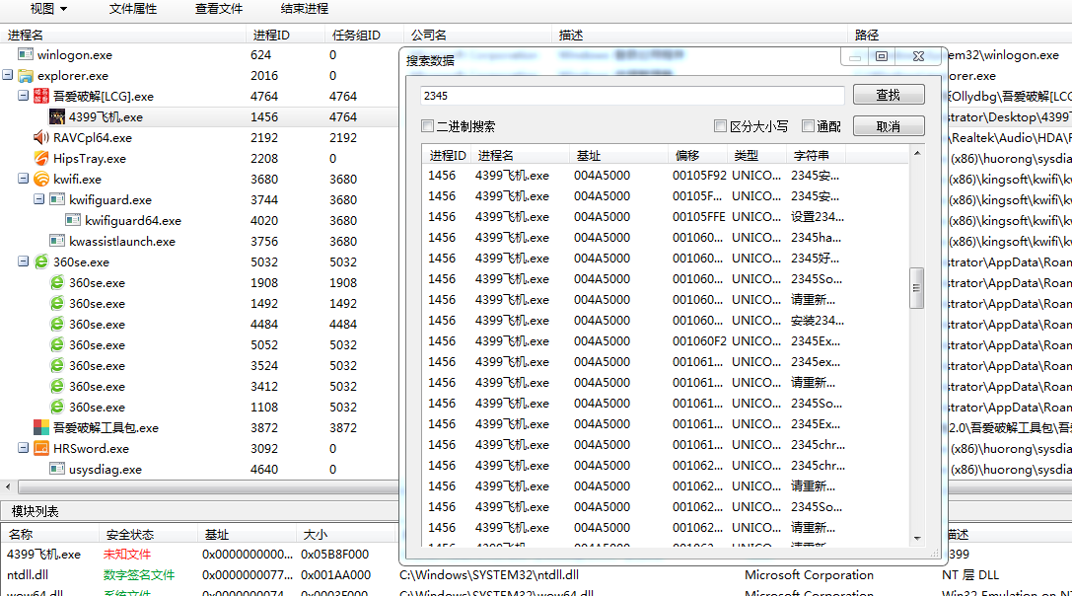Sort by 进程ID column in search results
Screen dimensions: 1072x596
(x=447, y=155)
